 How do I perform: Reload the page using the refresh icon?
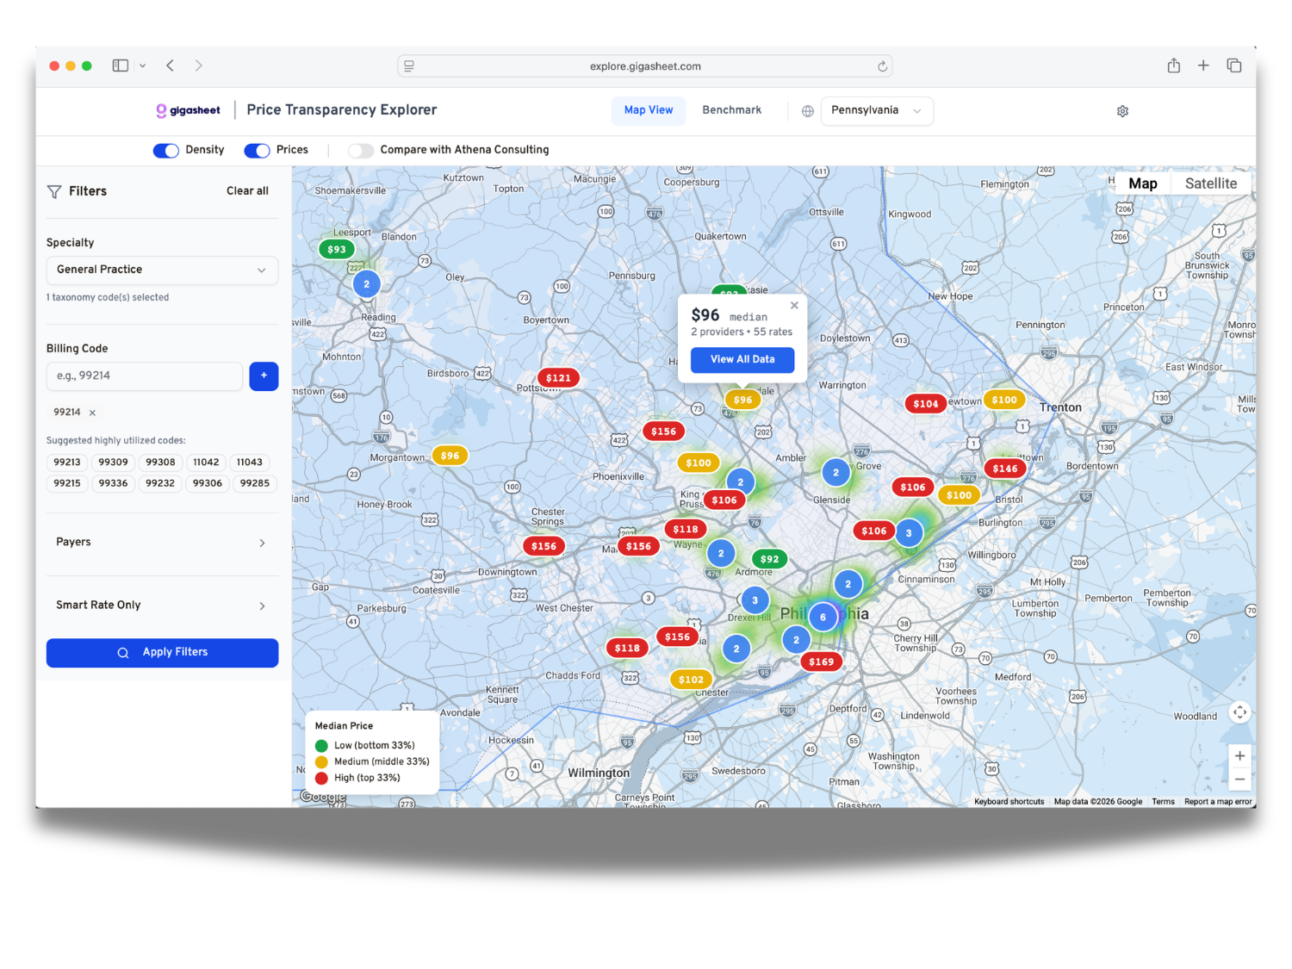pyautogui.click(x=882, y=66)
